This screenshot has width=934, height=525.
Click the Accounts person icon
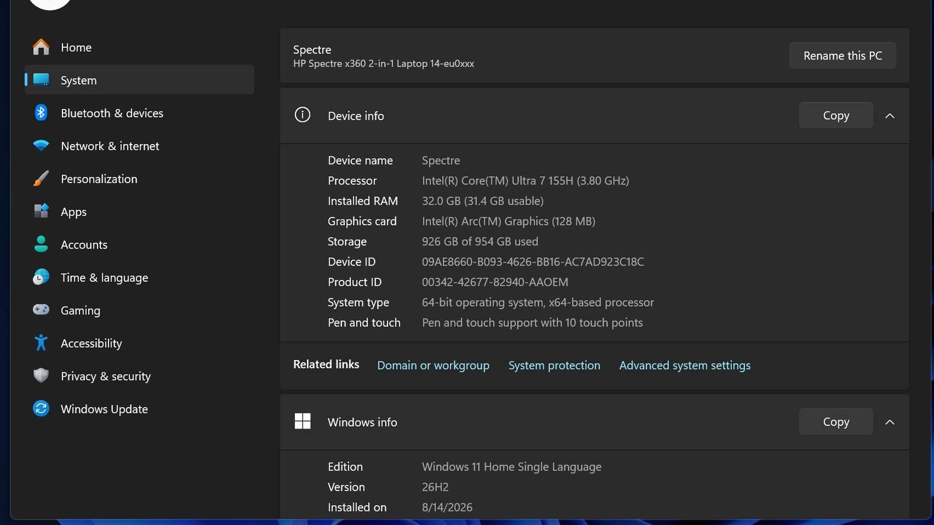[x=41, y=244]
